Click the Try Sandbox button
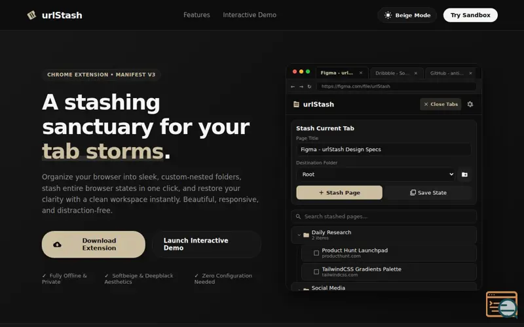 470,15
